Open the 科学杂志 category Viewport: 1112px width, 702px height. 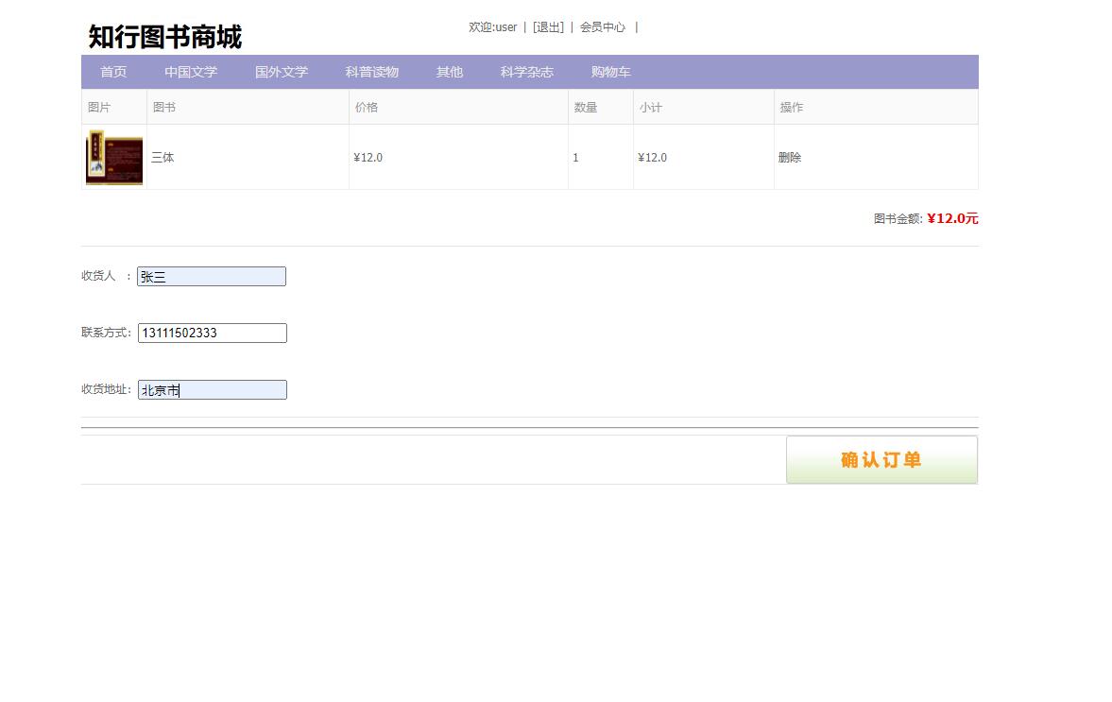coord(526,72)
